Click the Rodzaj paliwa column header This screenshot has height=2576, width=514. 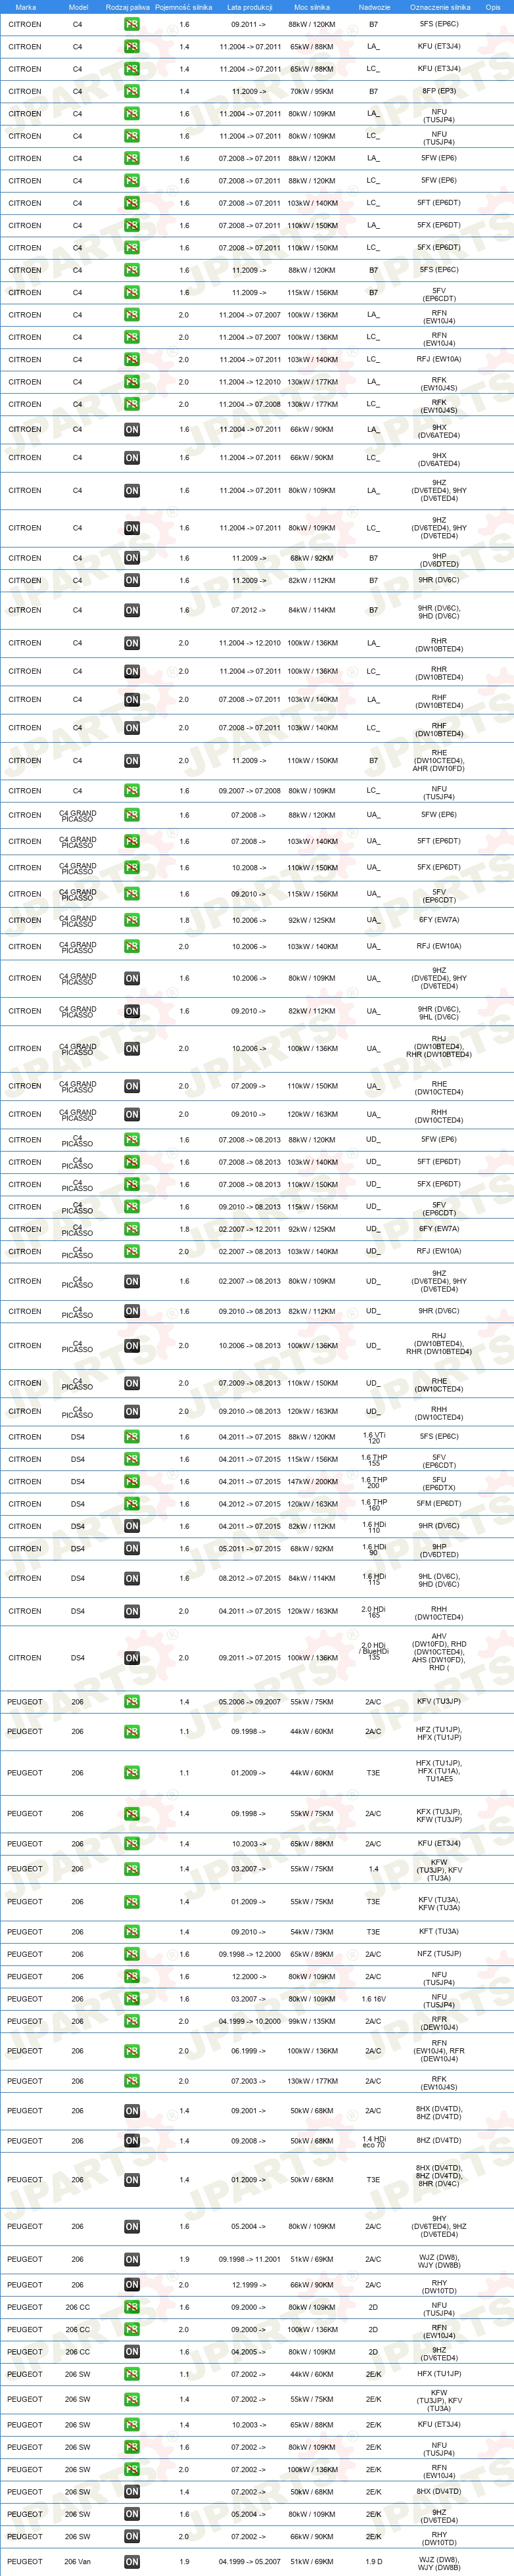point(128,7)
